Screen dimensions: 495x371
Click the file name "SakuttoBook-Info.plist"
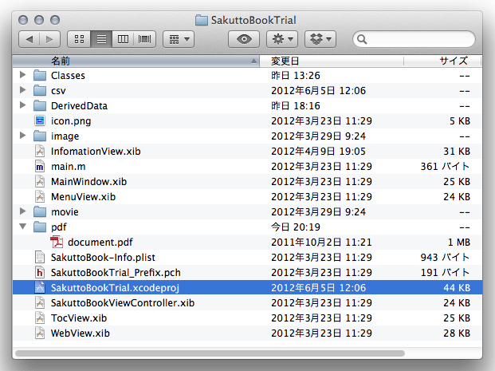point(103,258)
